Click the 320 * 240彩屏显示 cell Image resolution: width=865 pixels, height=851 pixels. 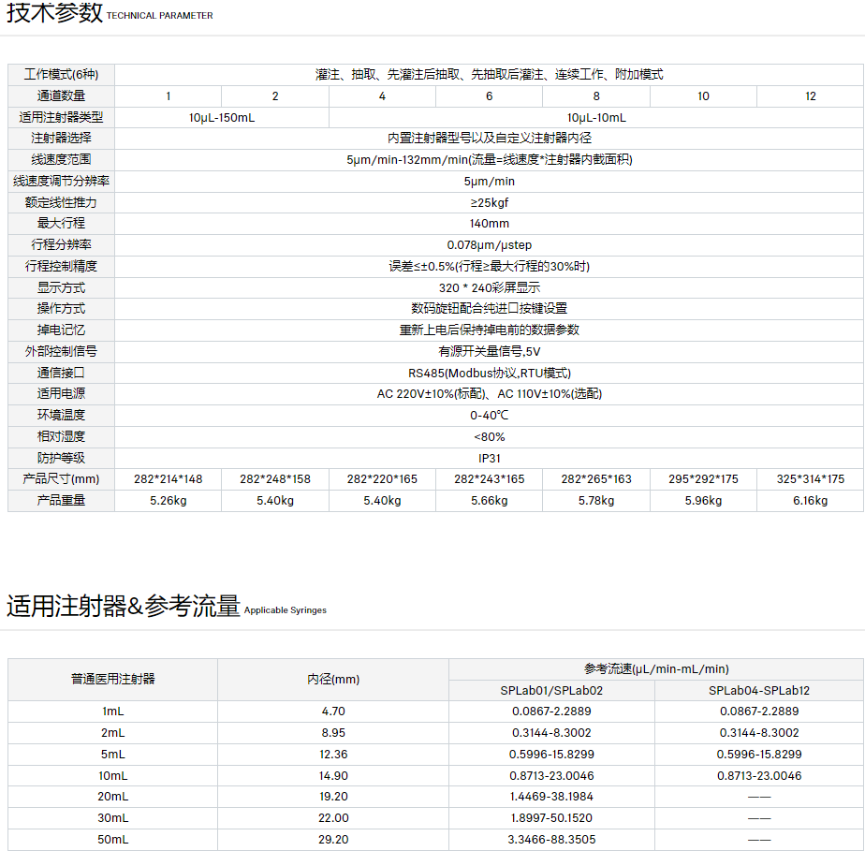pyautogui.click(x=489, y=287)
